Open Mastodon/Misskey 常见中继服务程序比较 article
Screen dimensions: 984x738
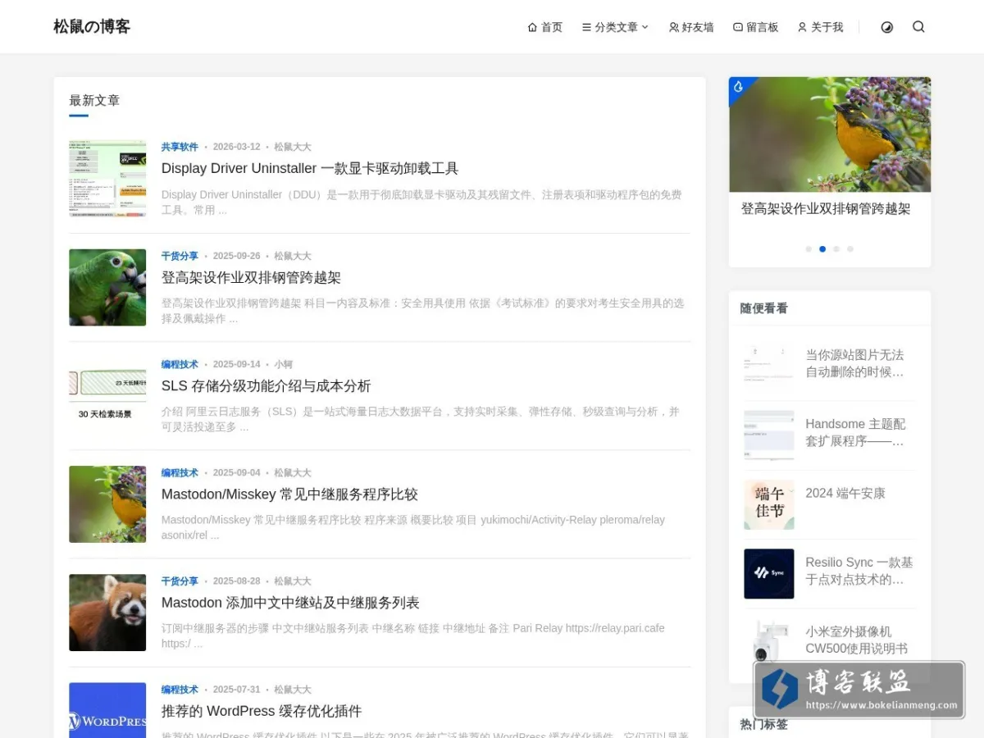(x=289, y=494)
